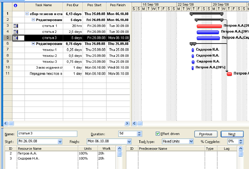Click the 22 Sep '08 timescale header
The width and height of the screenshot is (249, 169).
click(x=194, y=4)
